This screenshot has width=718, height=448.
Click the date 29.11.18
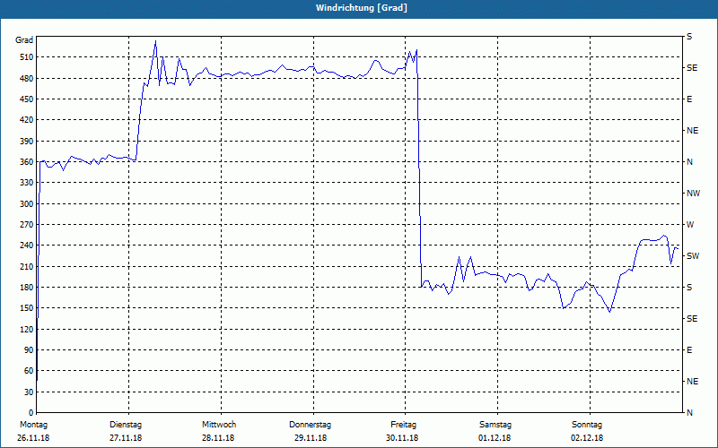pyautogui.click(x=311, y=438)
